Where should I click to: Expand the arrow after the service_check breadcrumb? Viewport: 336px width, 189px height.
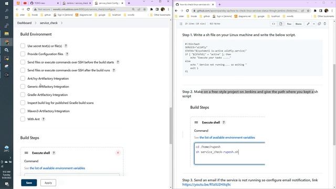pyautogui.click(x=61, y=23)
